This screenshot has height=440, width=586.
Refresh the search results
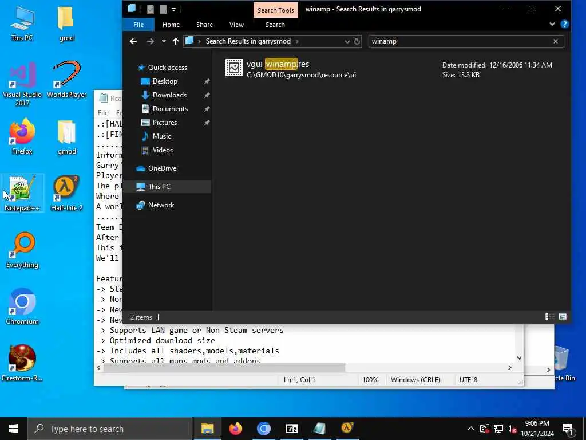357,41
